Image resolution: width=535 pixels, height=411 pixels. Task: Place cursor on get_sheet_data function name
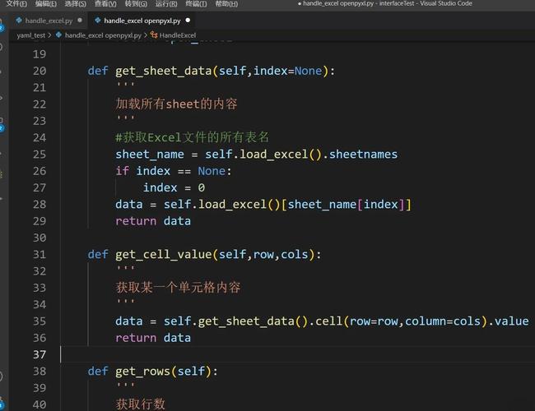(x=164, y=71)
